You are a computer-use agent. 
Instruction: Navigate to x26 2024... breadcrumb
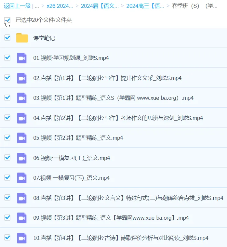pos(60,6)
